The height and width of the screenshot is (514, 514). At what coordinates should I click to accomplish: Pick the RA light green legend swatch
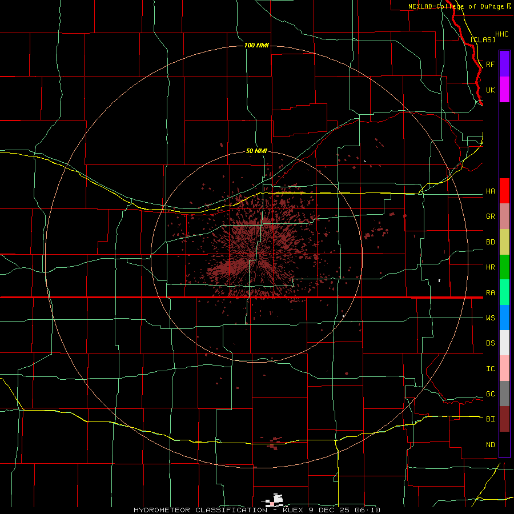[x=504, y=292]
